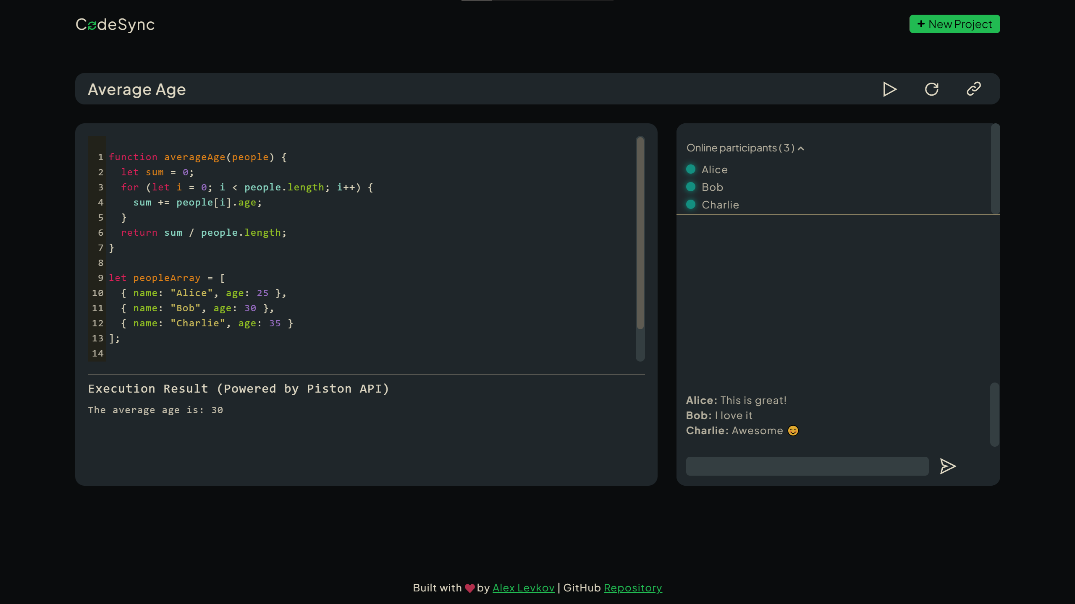Open the GitHub Repository link
Image resolution: width=1075 pixels, height=604 pixels.
tap(633, 588)
